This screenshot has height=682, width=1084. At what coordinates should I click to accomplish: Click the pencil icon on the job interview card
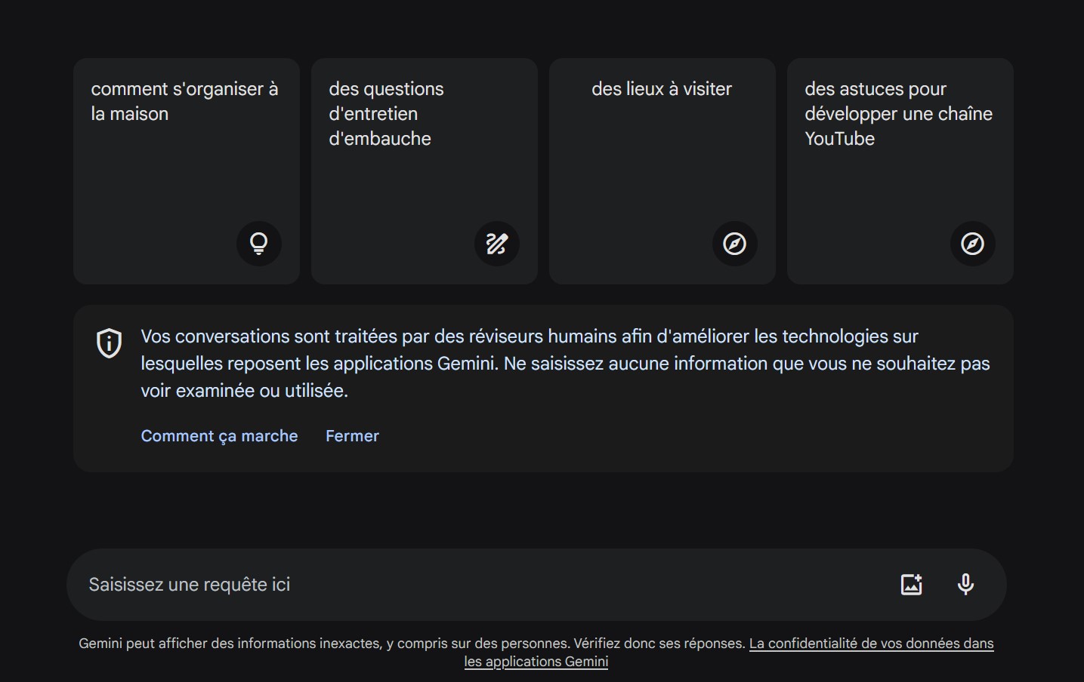[x=496, y=244]
